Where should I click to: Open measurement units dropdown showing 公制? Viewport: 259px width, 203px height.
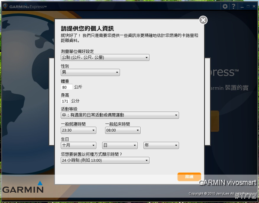click(105, 57)
